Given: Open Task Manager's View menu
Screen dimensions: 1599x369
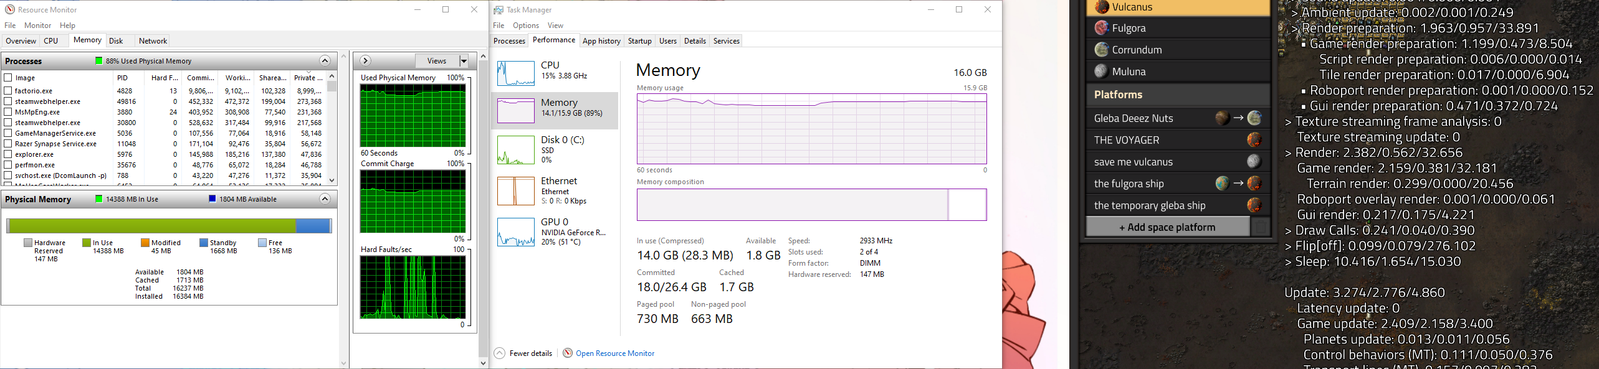Looking at the screenshot, I should pos(555,26).
